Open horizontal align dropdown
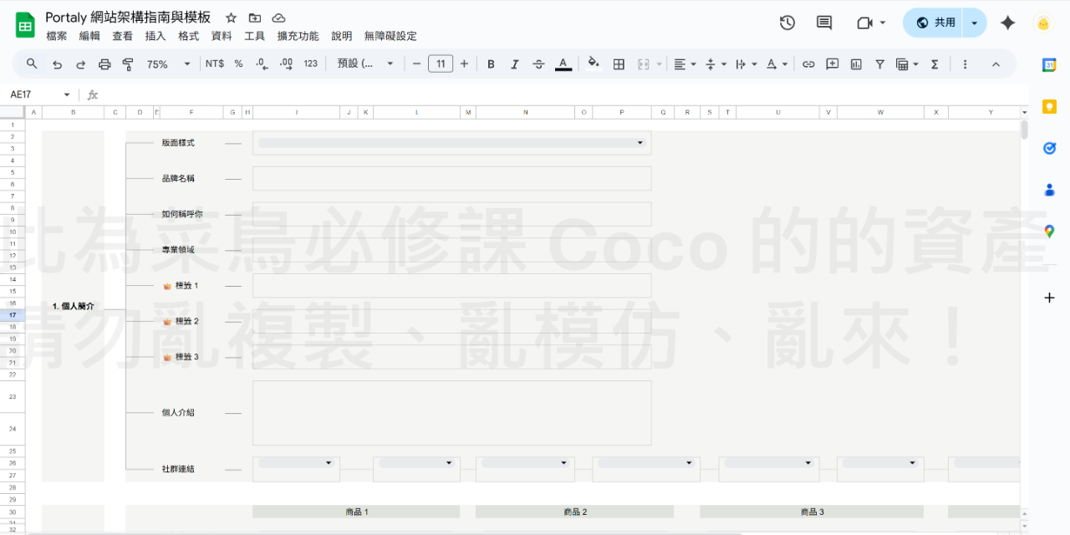 click(685, 64)
